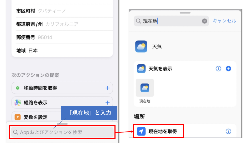The width and height of the screenshot is (246, 146).
Task: Tap the 市区町村 field
Action: pos(65,11)
